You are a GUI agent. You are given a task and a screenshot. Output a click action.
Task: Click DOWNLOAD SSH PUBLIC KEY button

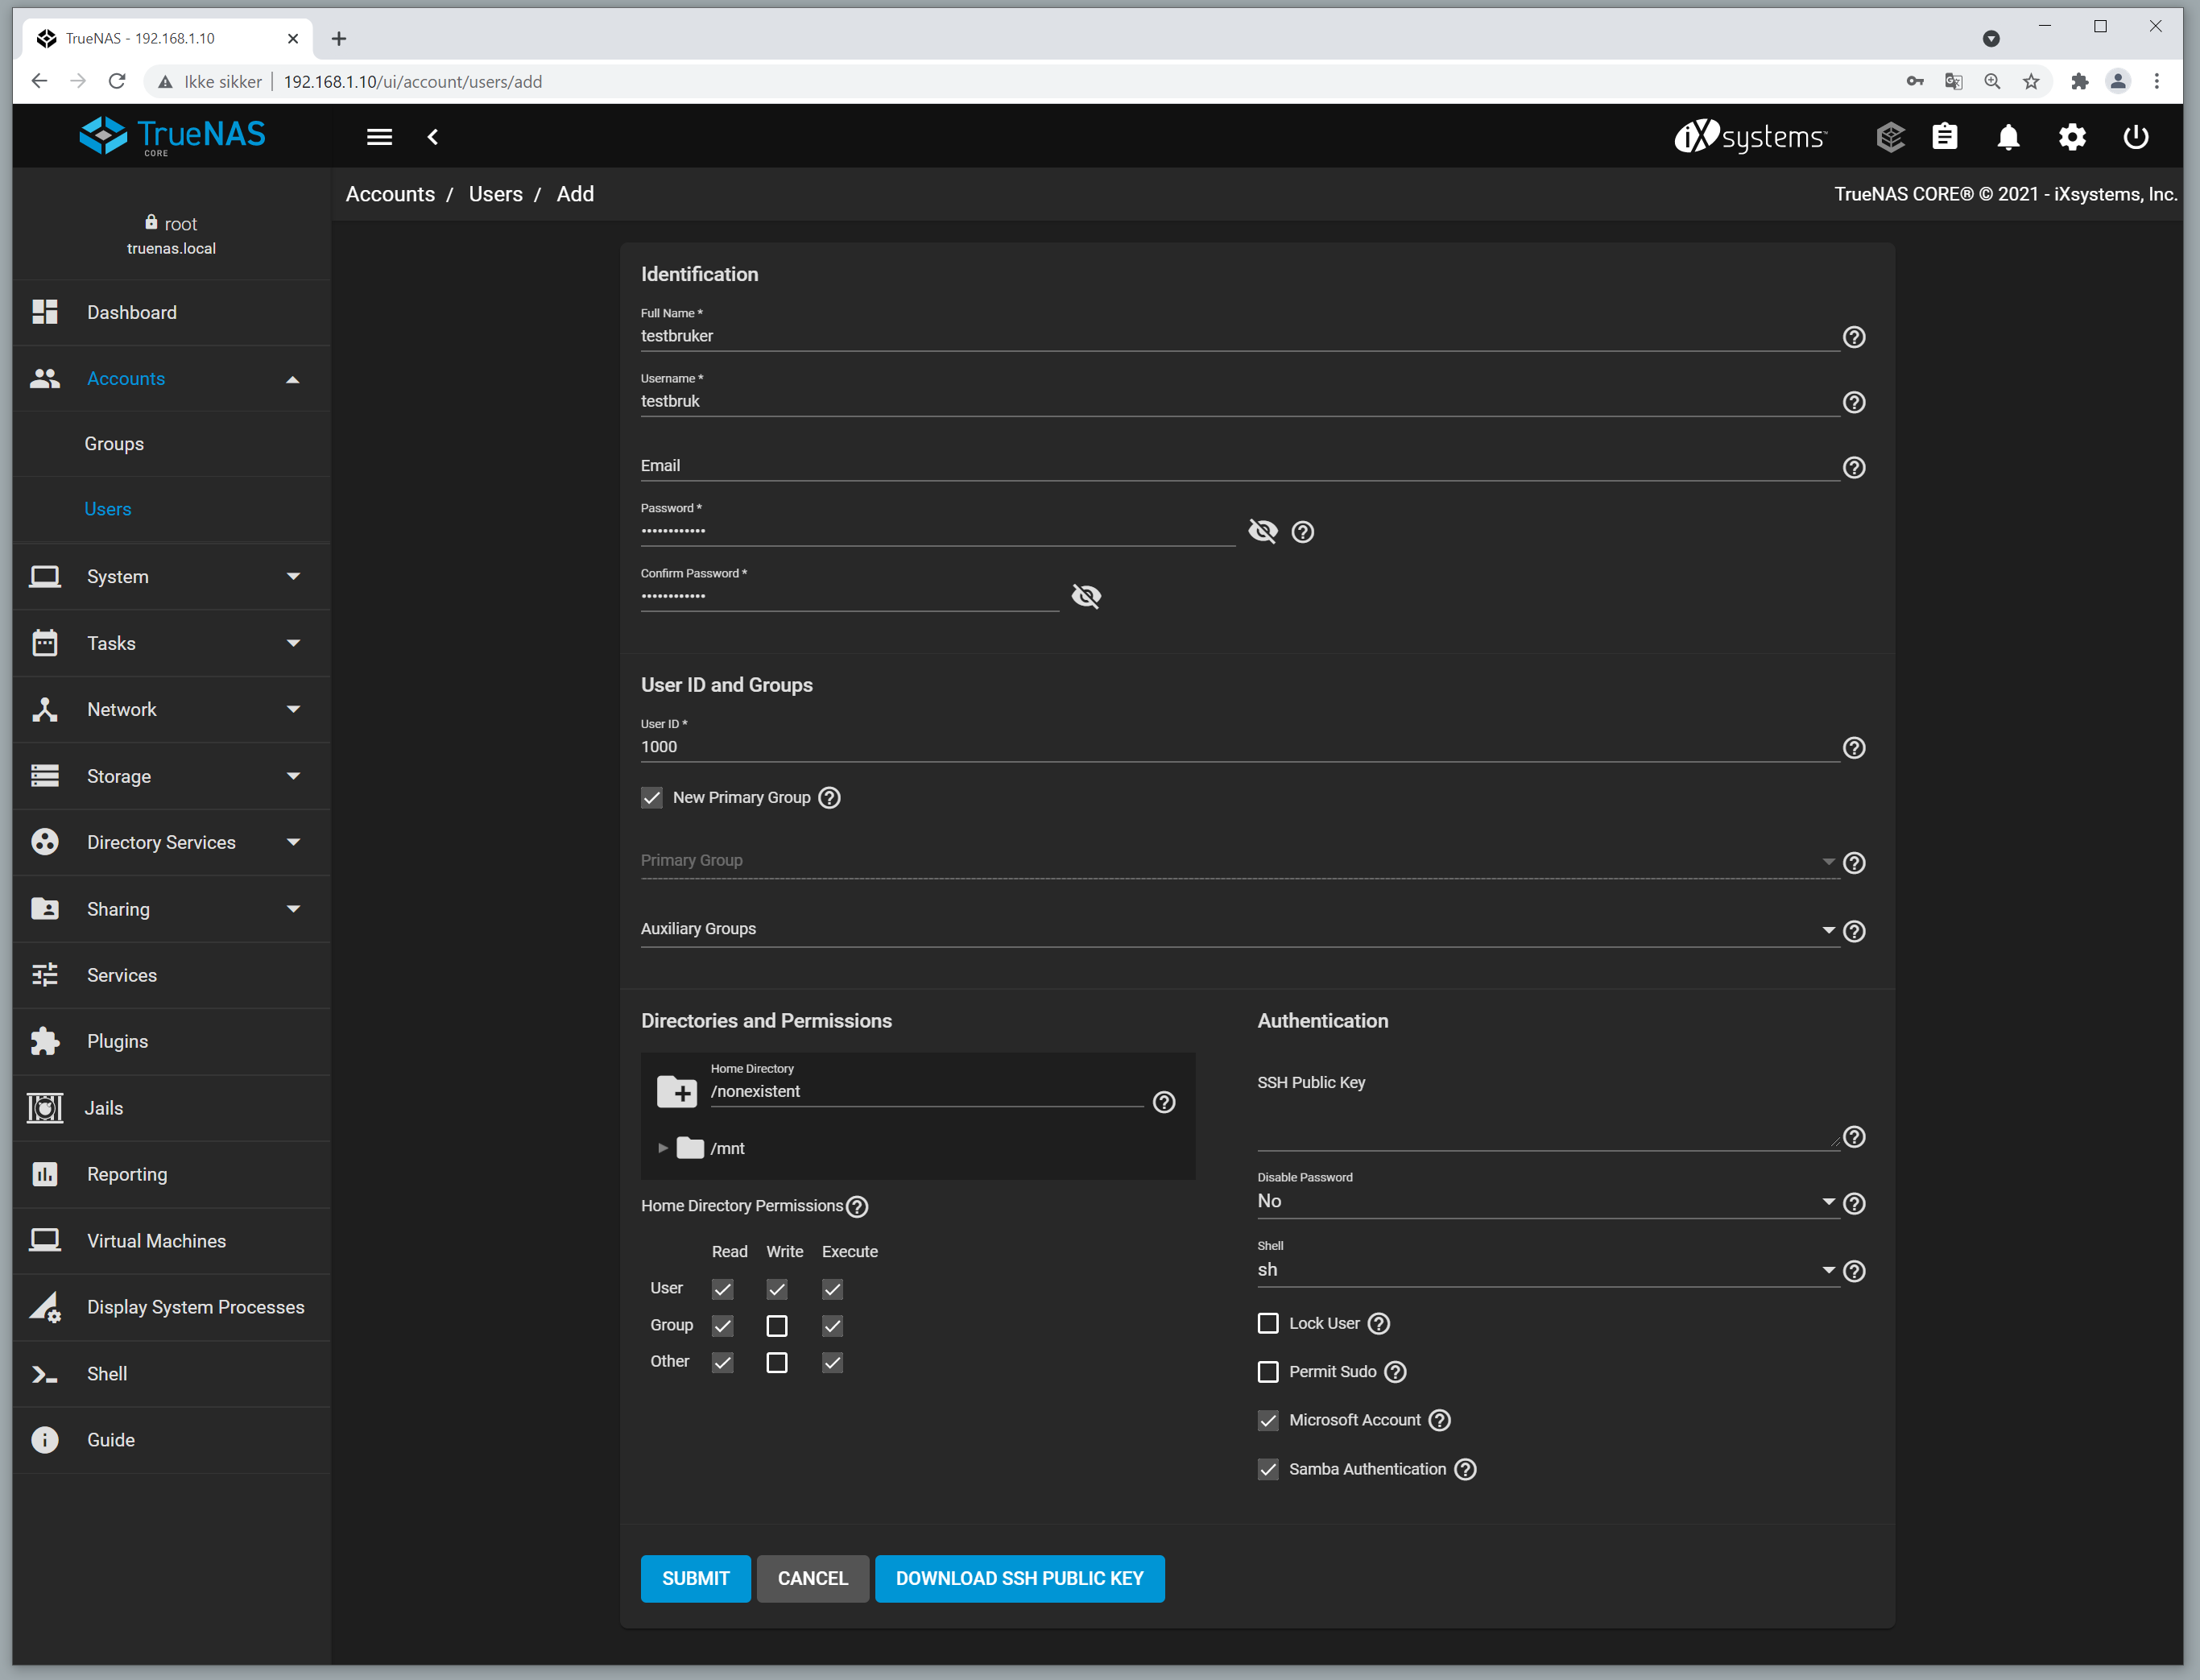1018,1578
